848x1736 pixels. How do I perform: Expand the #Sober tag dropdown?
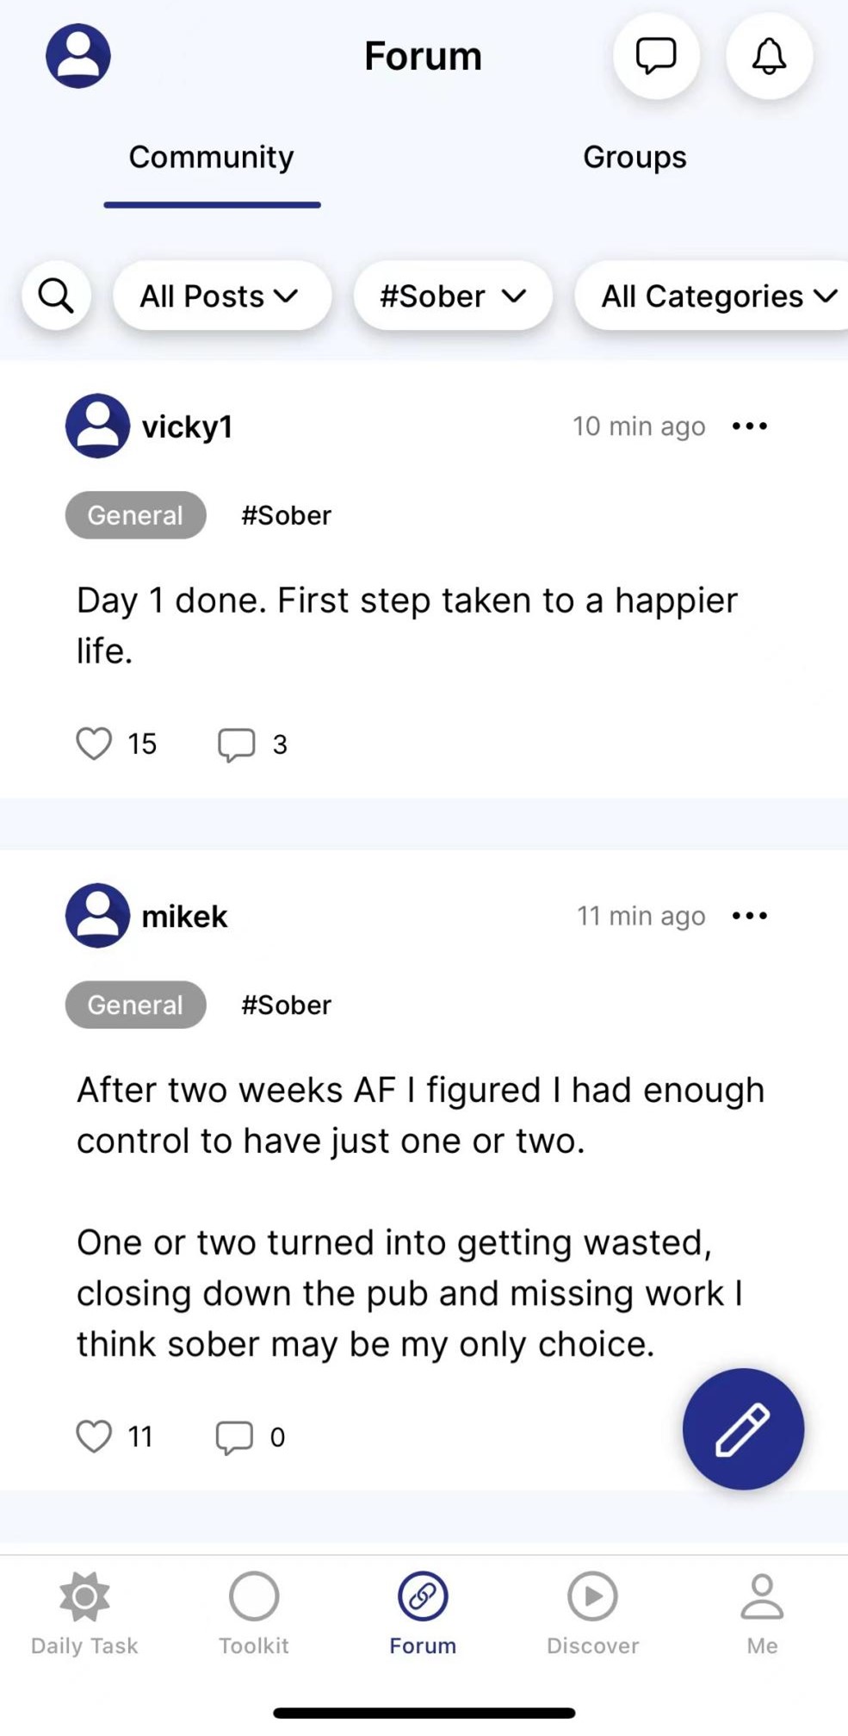point(453,296)
